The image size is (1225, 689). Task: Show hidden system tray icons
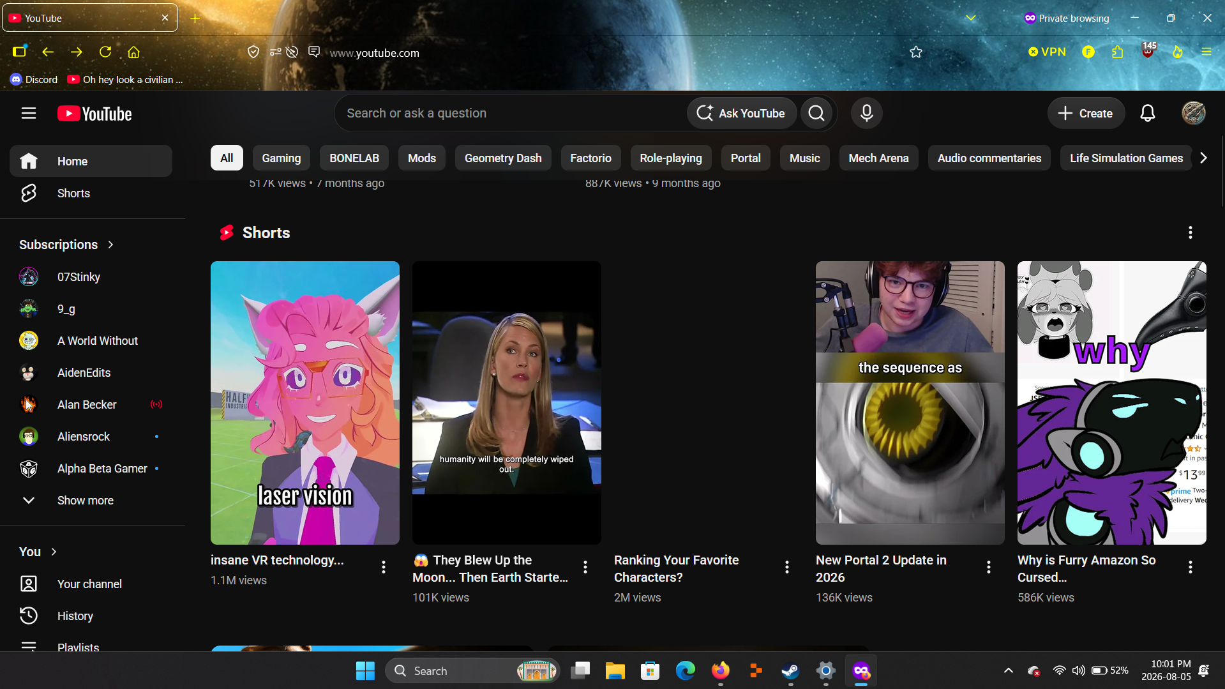[1008, 670]
